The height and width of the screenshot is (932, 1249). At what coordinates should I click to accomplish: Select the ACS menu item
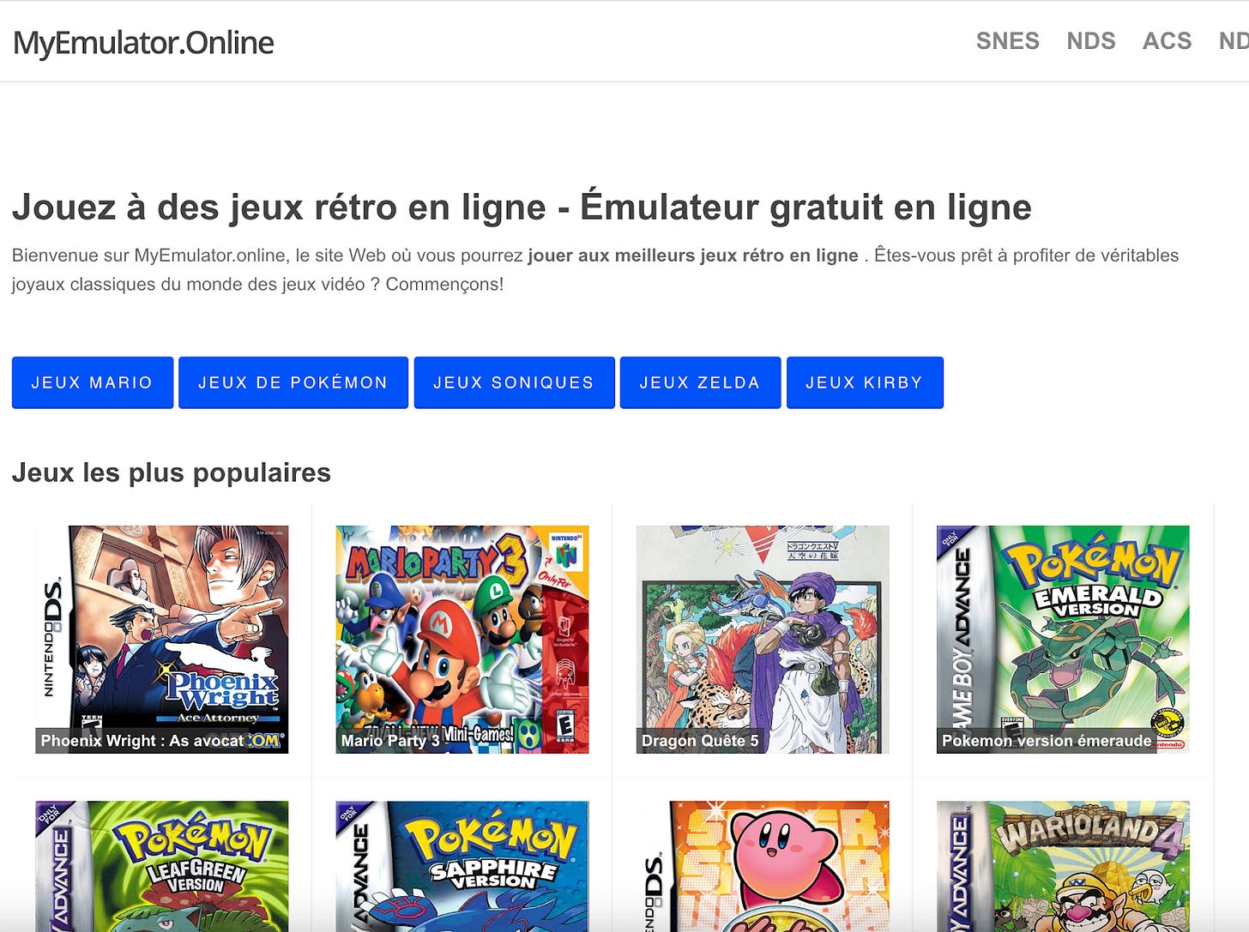pos(1167,41)
